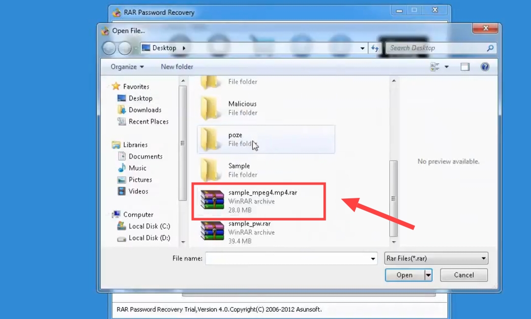This screenshot has width=531, height=319.
Task: Click the refresh icon beside address bar
Action: point(375,48)
